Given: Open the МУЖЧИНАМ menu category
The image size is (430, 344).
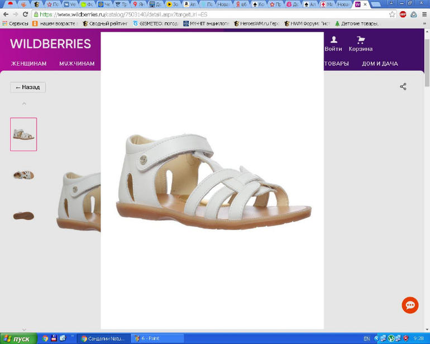Looking at the screenshot, I should click(77, 64).
